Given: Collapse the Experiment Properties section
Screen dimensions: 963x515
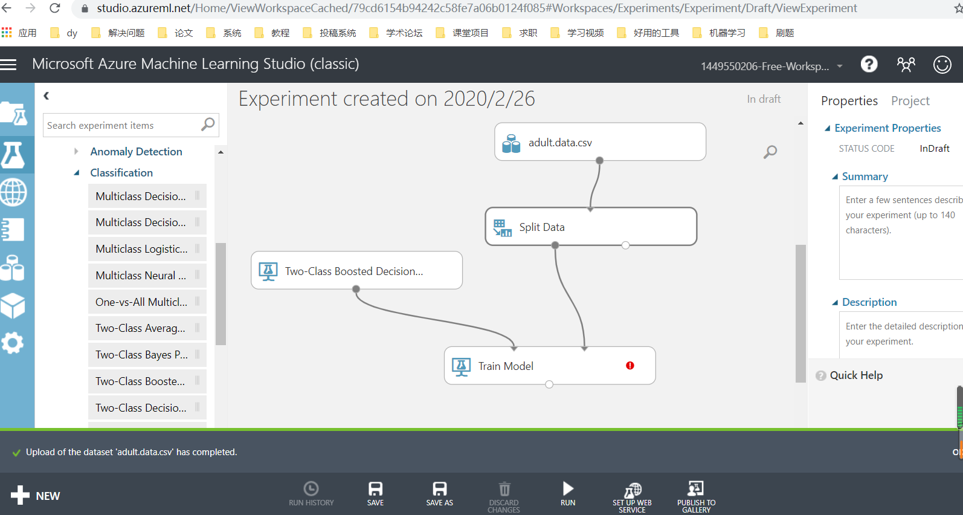Looking at the screenshot, I should click(827, 128).
